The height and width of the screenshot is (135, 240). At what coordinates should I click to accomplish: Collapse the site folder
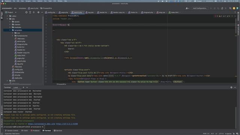click(x=7, y=19)
